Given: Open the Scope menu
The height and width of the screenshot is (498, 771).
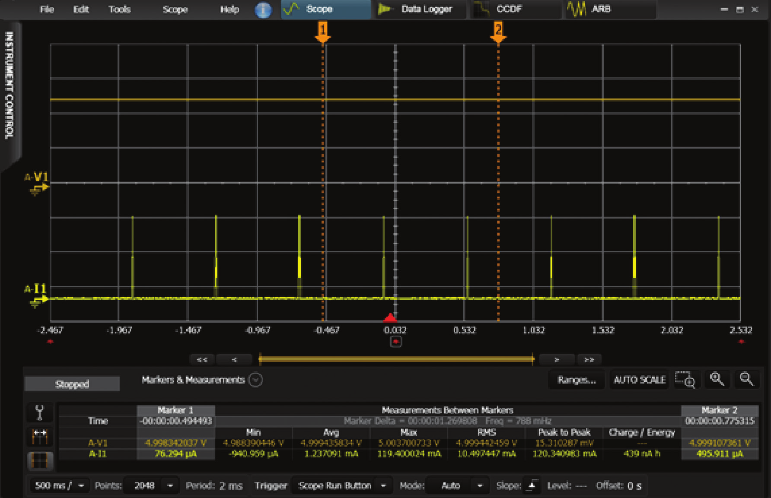Looking at the screenshot, I should click(175, 9).
